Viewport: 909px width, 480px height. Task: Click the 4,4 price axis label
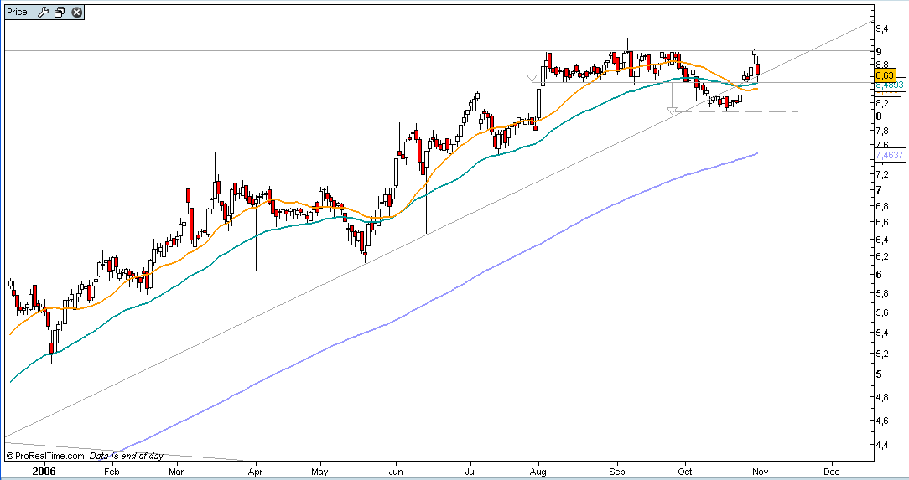[883, 446]
